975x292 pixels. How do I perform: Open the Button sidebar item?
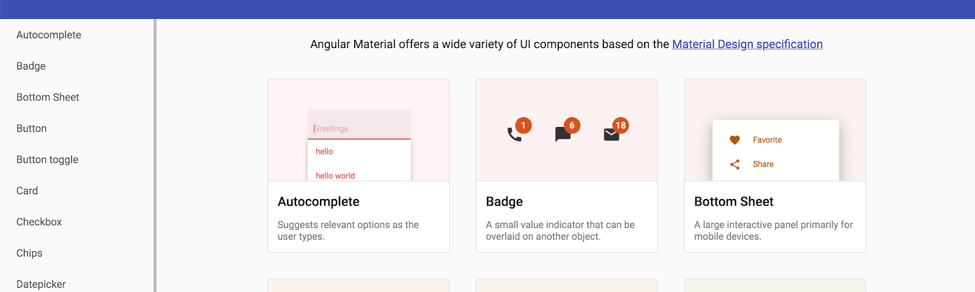coord(32,128)
